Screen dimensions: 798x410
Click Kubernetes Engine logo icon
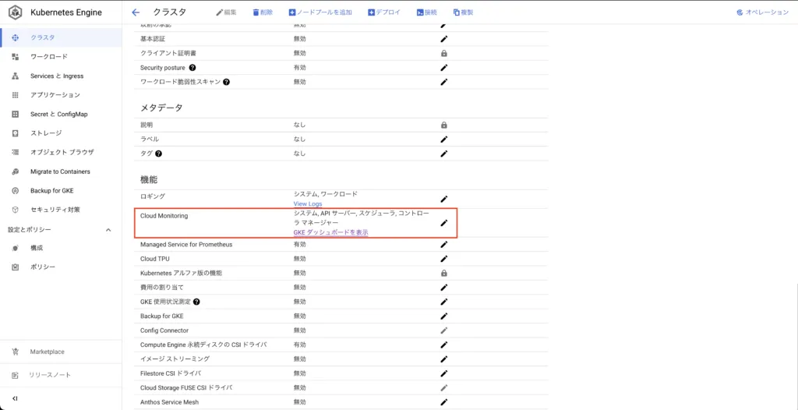coord(16,12)
